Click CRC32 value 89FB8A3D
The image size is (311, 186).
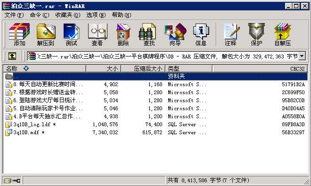(x=293, y=124)
